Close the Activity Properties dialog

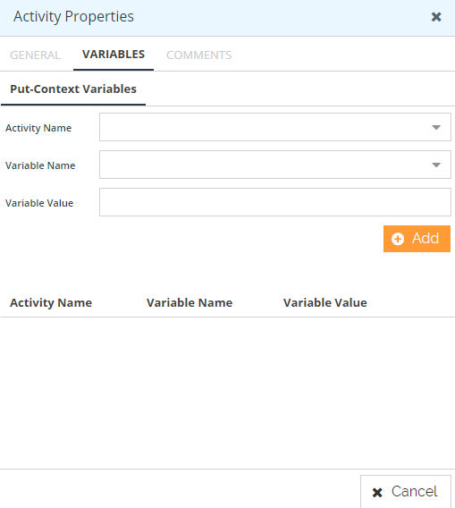(x=436, y=16)
